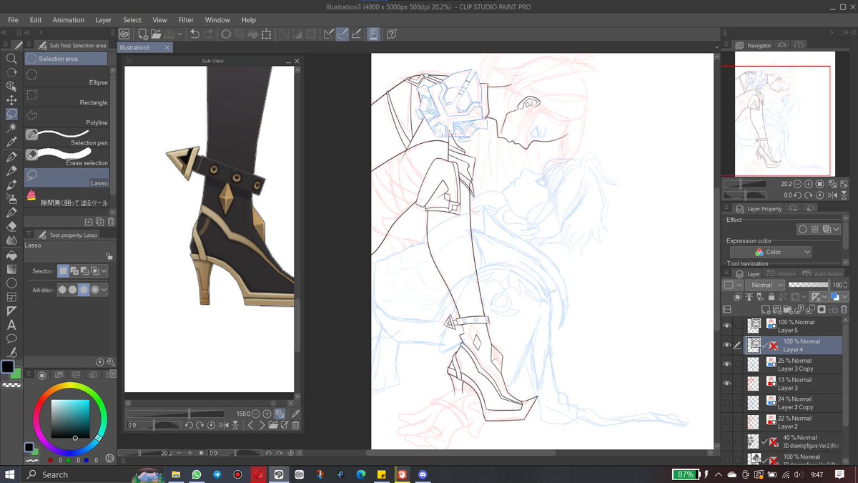The width and height of the screenshot is (858, 483).
Task: Click the Undo icon in toolbar
Action: click(195, 34)
